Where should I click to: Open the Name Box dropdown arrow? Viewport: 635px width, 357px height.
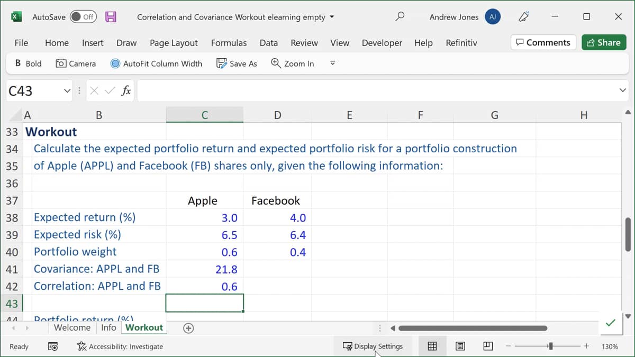click(x=67, y=91)
